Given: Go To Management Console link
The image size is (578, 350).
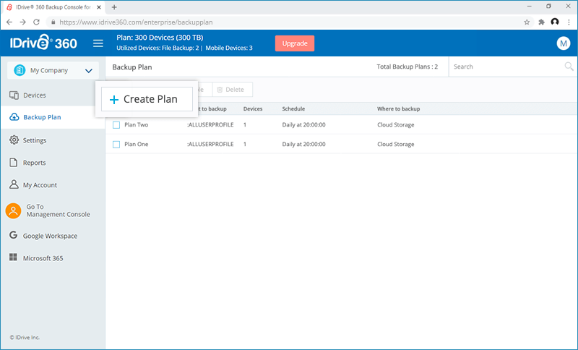Looking at the screenshot, I should click(58, 210).
